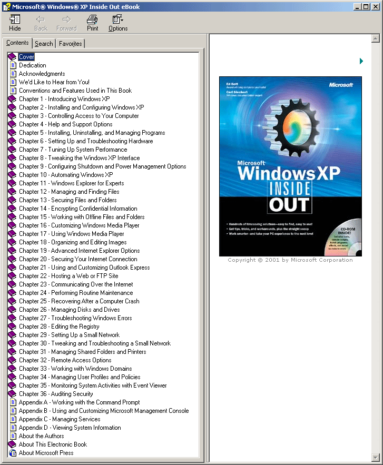Viewport: 383px width, 465px height.
Task: Open Chapter 18 - Organizing and Editing Images
Action: click(x=73, y=242)
